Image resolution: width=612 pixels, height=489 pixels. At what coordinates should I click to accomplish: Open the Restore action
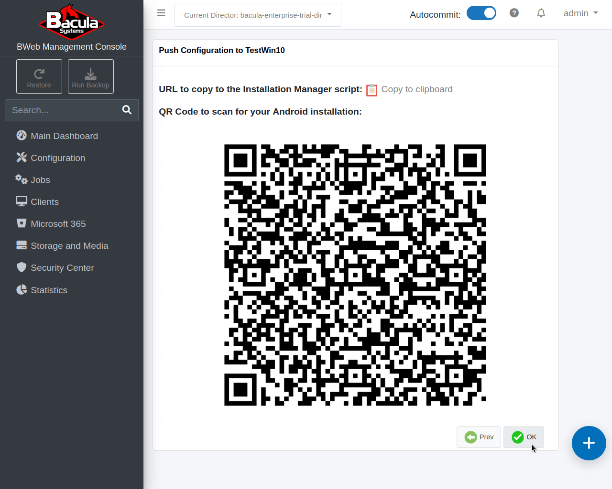click(39, 76)
